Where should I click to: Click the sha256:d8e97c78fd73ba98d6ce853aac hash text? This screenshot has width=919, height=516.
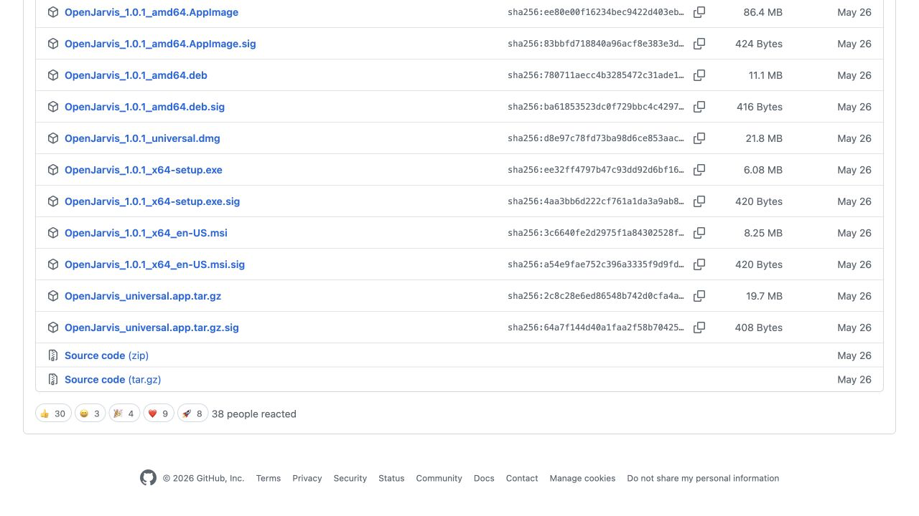coord(596,138)
